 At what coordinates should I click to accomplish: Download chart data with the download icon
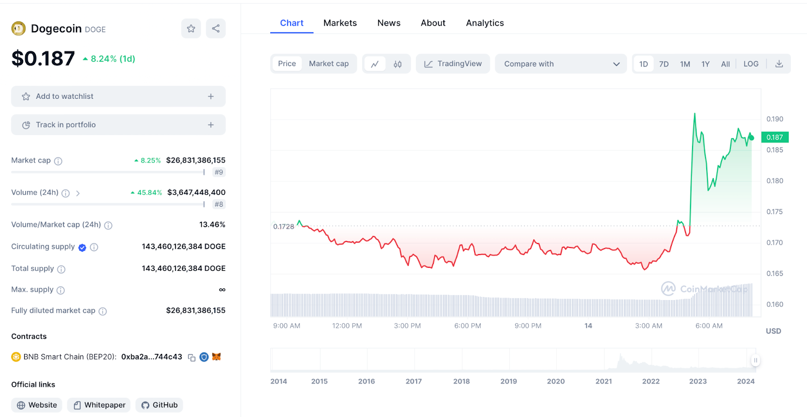[x=779, y=64]
